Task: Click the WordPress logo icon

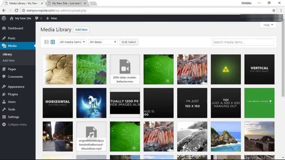Action: (4, 18)
